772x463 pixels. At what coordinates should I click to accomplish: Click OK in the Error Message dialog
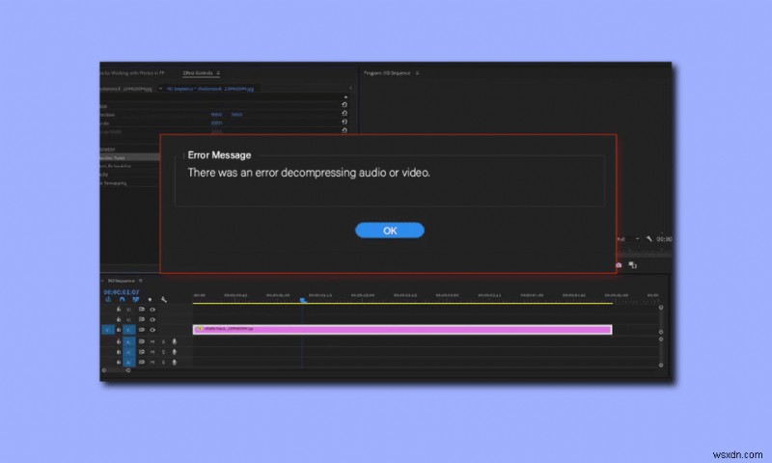click(x=390, y=231)
